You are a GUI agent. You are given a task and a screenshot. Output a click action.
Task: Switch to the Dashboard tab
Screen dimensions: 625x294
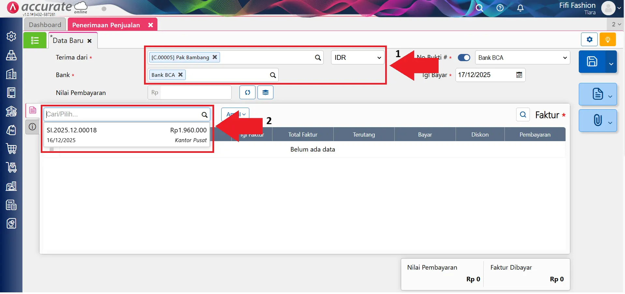coord(45,25)
